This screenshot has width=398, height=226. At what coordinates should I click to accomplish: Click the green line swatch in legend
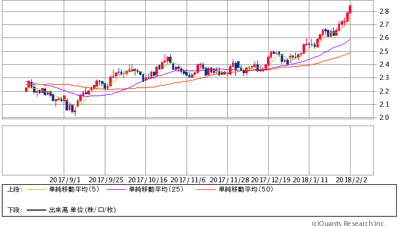pyautogui.click(x=36, y=189)
